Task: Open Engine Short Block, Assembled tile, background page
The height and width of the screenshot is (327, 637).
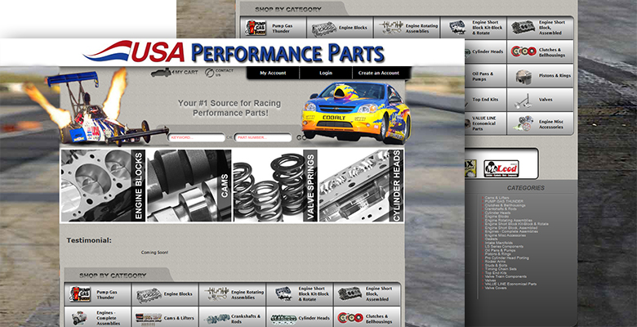Action: (541, 28)
